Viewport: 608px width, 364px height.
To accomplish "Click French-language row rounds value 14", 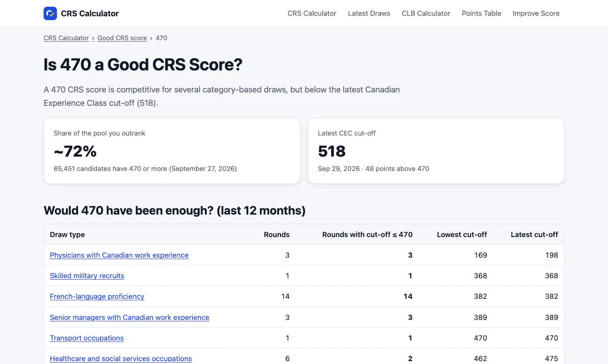I will click(285, 296).
